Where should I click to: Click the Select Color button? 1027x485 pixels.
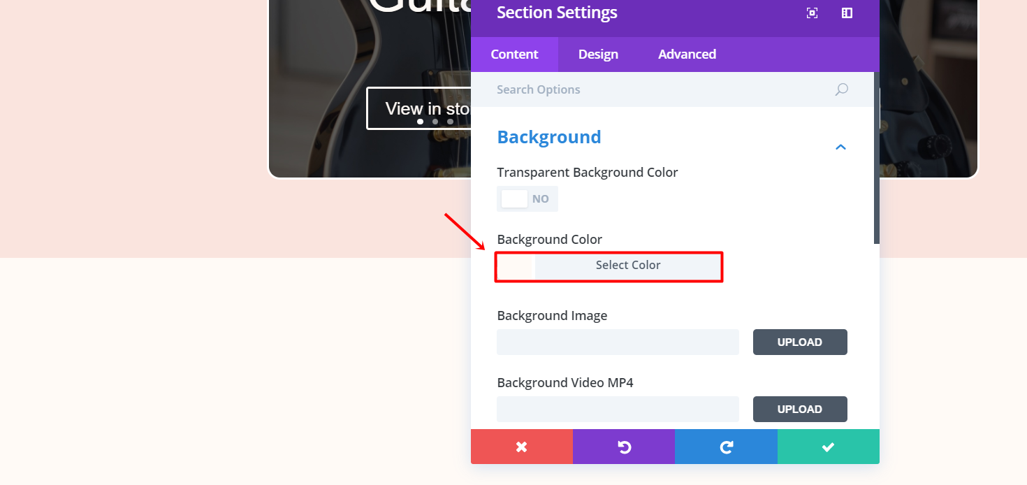[x=627, y=266]
